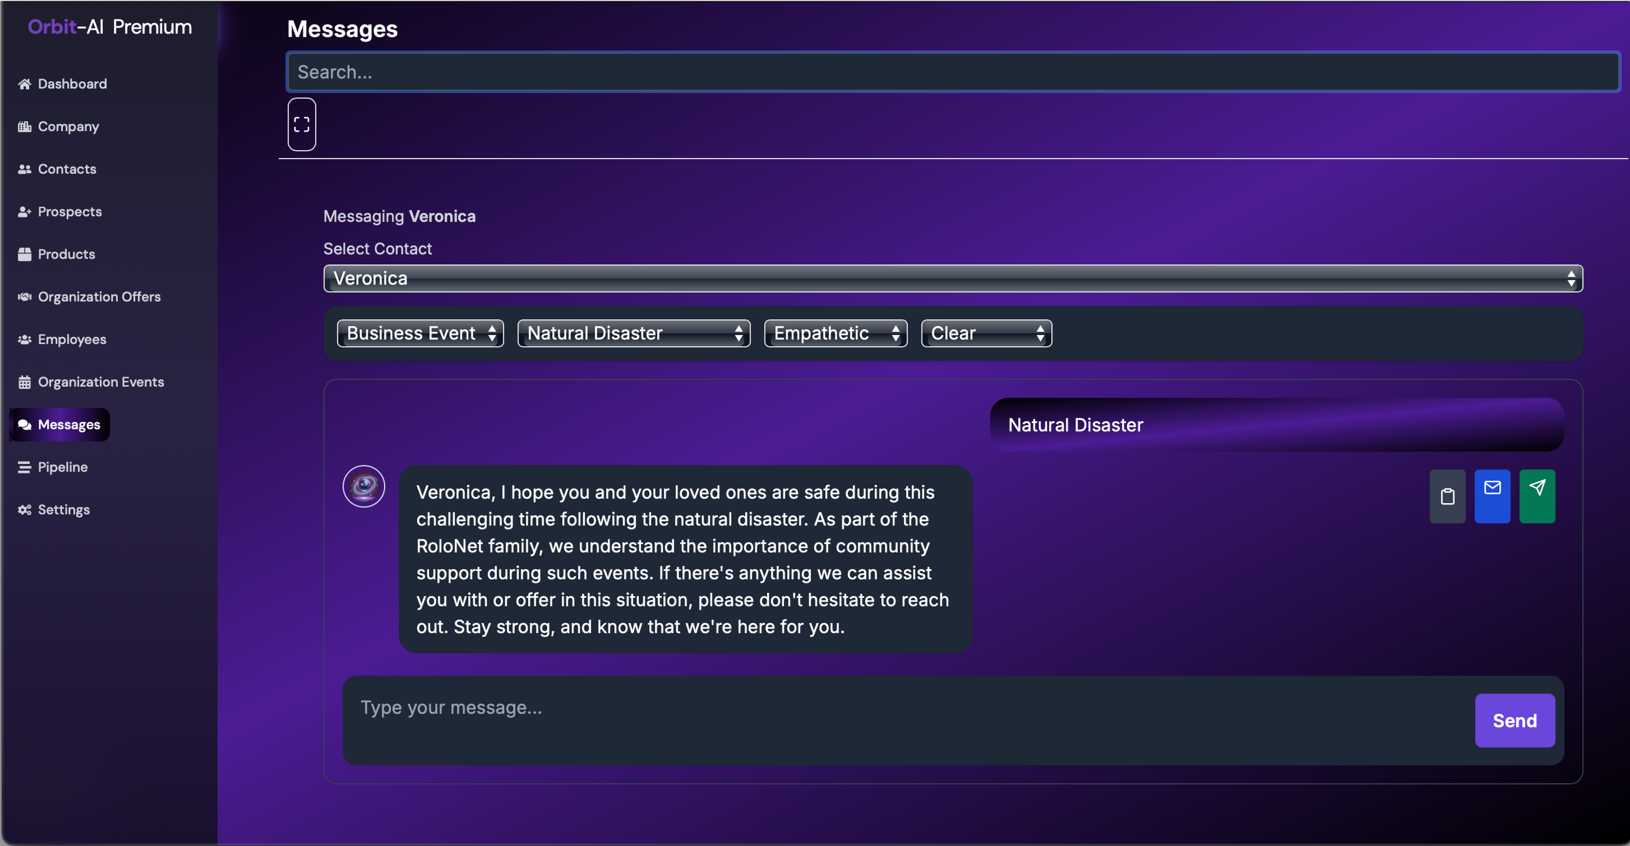Click the Company building icon

25,127
